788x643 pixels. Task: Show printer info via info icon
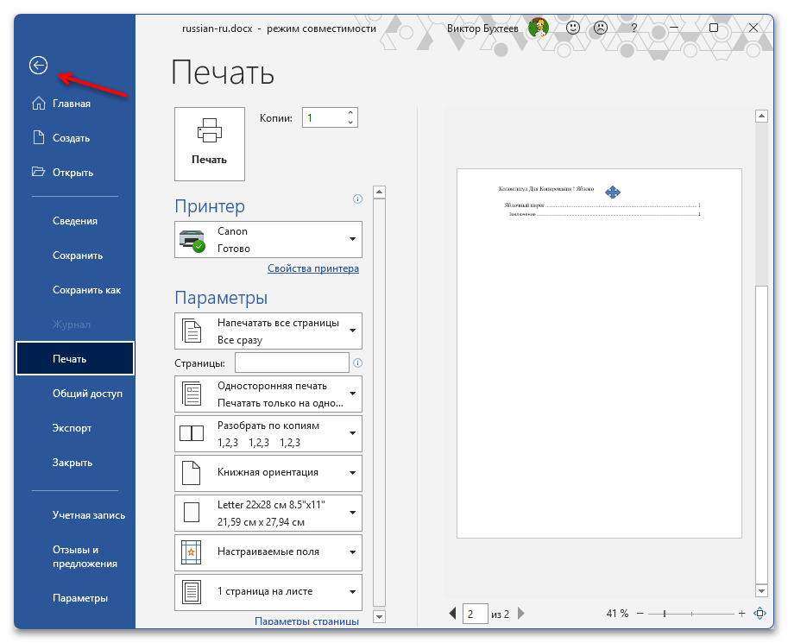[x=358, y=199]
